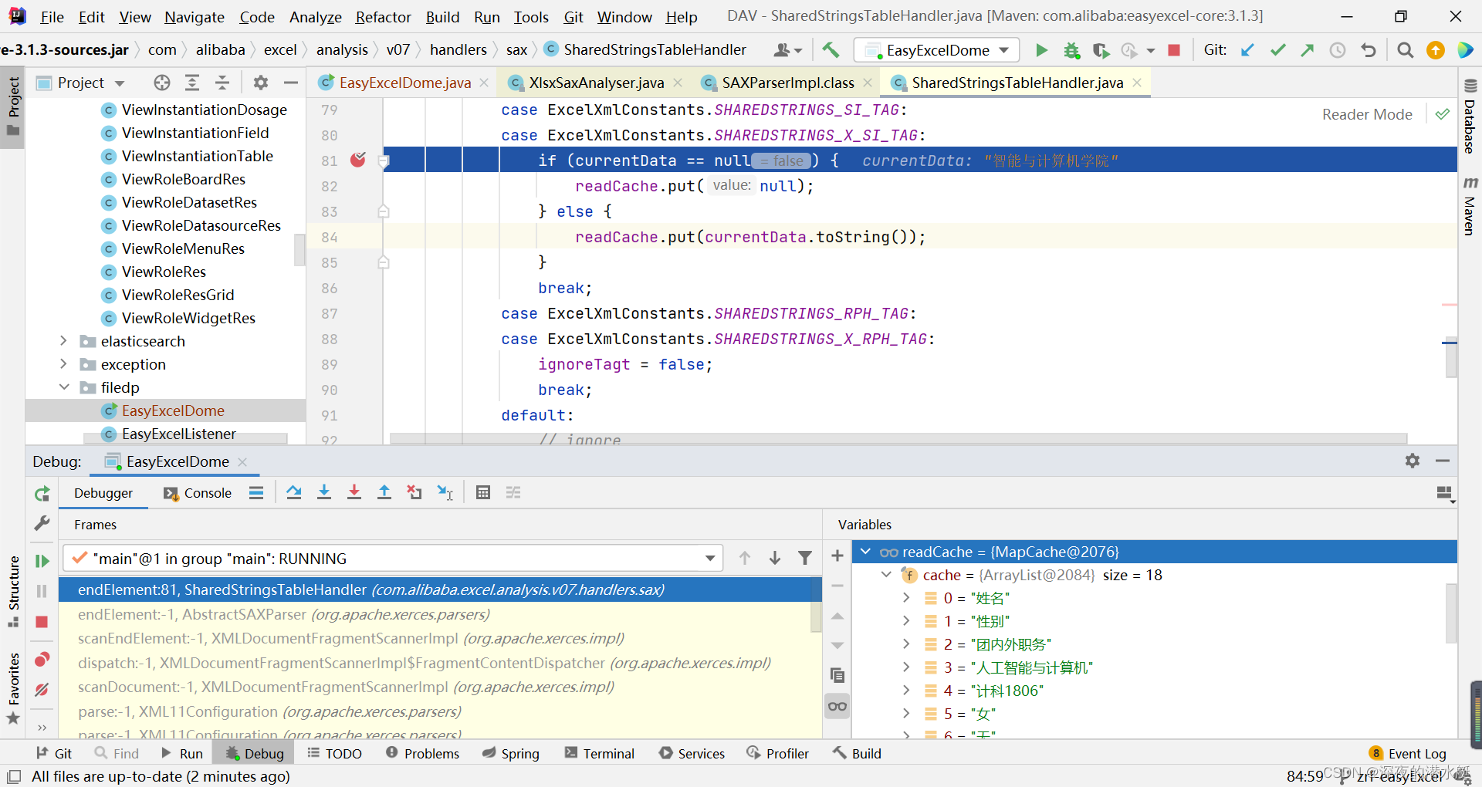1482x787 pixels.
Task: Mute breakpoints icon in debug sidebar
Action: click(x=42, y=689)
